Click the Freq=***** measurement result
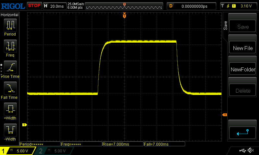The image size is (259, 155). 82,144
